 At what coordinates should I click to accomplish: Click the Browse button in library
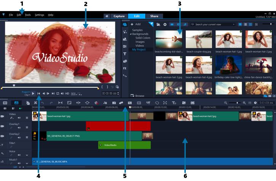pyautogui.click(x=137, y=96)
